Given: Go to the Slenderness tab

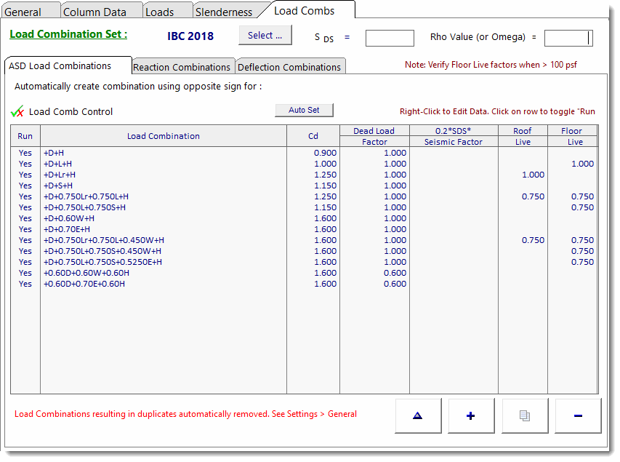Looking at the screenshot, I should [224, 12].
